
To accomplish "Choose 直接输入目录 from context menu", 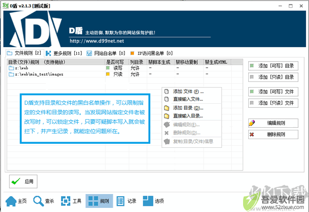I will click(x=192, y=116).
